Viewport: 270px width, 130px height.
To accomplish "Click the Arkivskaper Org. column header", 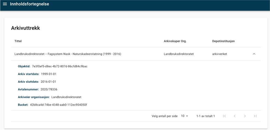I will click(175, 41).
